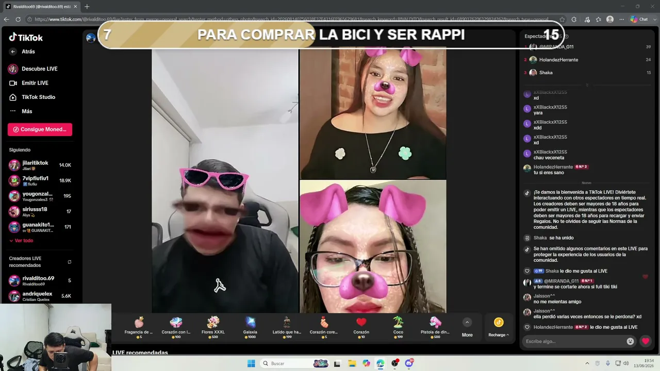Open the Windows Start menu
Image resolution: width=660 pixels, height=371 pixels.
251,363
